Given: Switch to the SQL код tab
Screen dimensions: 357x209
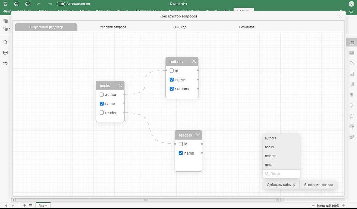Looking at the screenshot, I should [180, 27].
